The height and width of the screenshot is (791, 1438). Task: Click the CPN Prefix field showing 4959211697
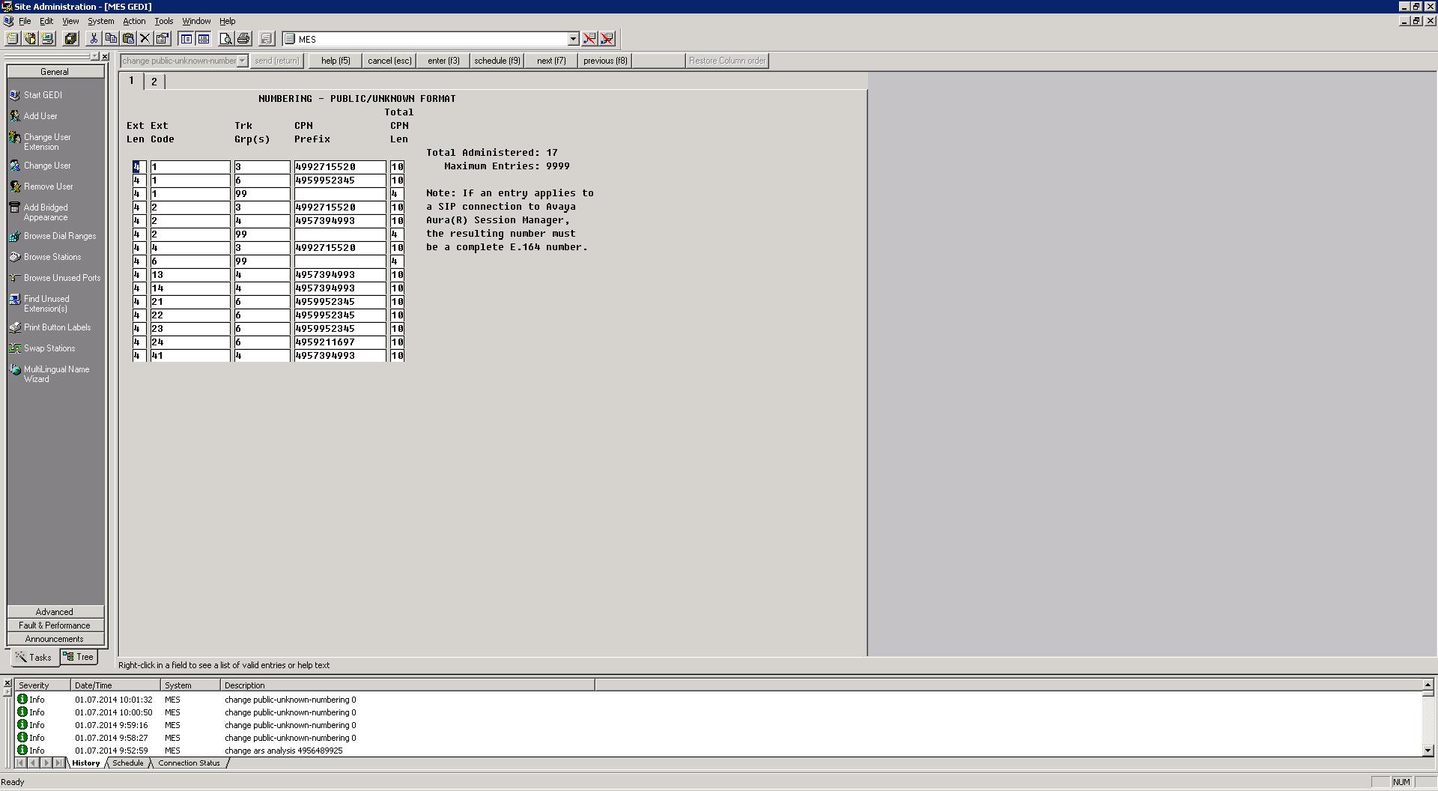pyautogui.click(x=339, y=342)
